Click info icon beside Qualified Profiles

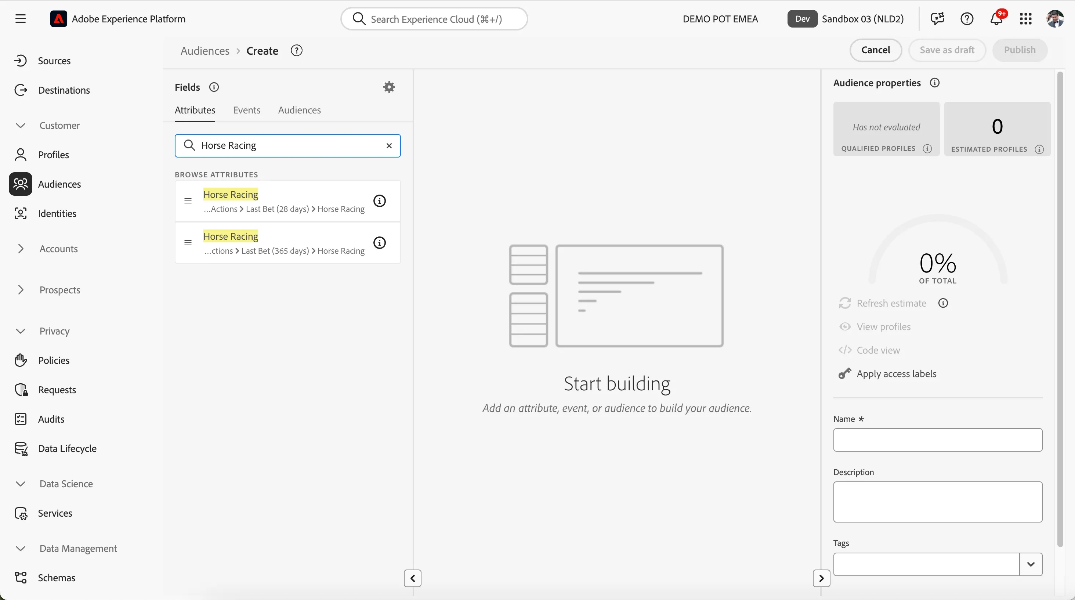tap(927, 149)
